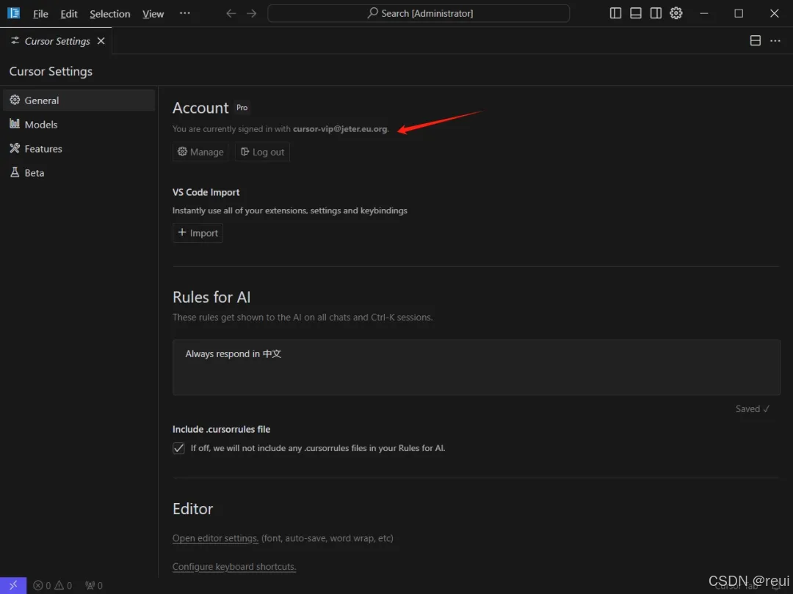Click the Pro badge next to Account
Image resolution: width=793 pixels, height=594 pixels.
point(242,108)
